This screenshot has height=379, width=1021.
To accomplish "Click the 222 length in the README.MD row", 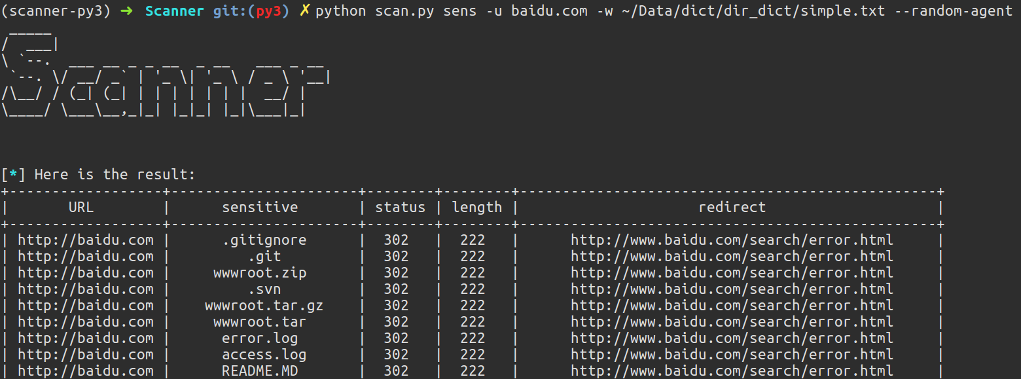I will tap(473, 371).
